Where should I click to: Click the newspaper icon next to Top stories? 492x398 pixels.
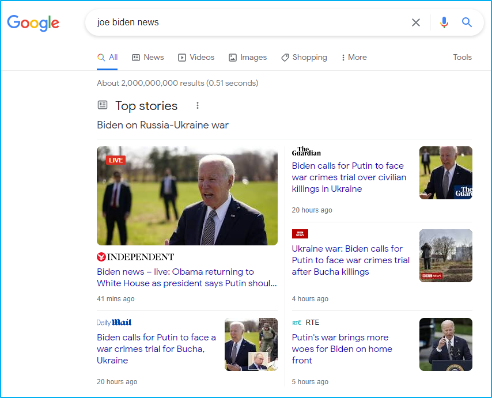103,105
